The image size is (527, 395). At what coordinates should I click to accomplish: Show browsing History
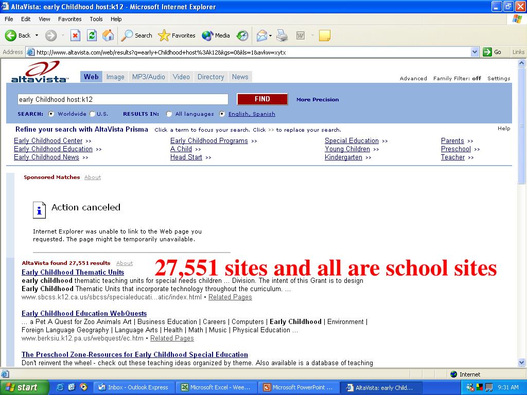click(x=242, y=35)
